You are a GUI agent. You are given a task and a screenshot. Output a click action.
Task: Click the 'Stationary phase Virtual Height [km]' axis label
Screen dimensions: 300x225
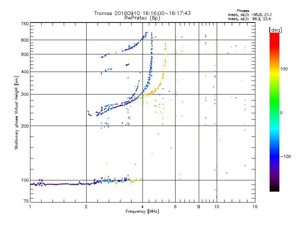16,113
